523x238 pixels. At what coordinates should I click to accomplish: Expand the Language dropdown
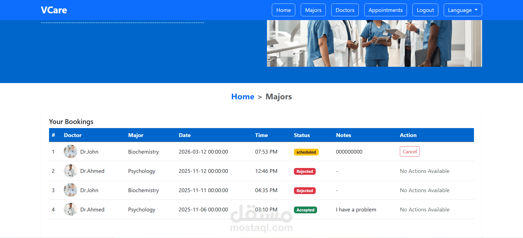pyautogui.click(x=463, y=10)
